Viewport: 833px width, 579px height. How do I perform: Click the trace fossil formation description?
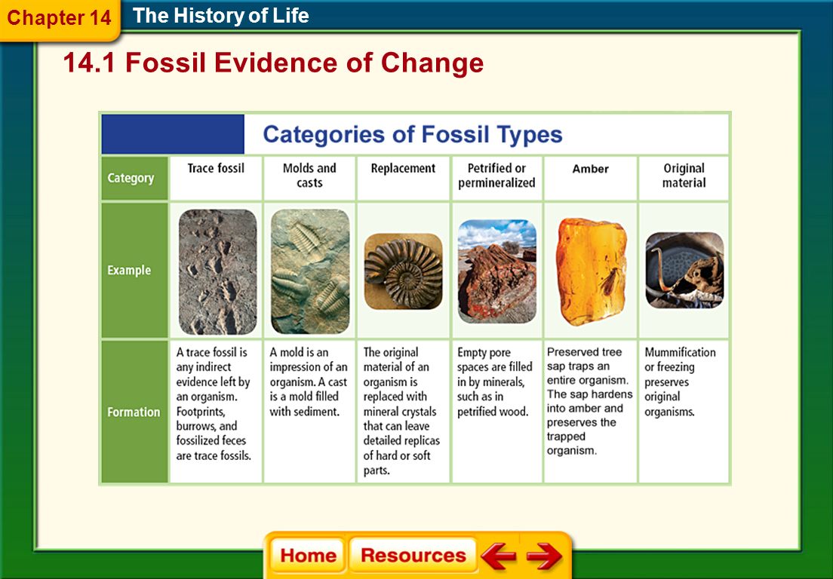tap(214, 404)
